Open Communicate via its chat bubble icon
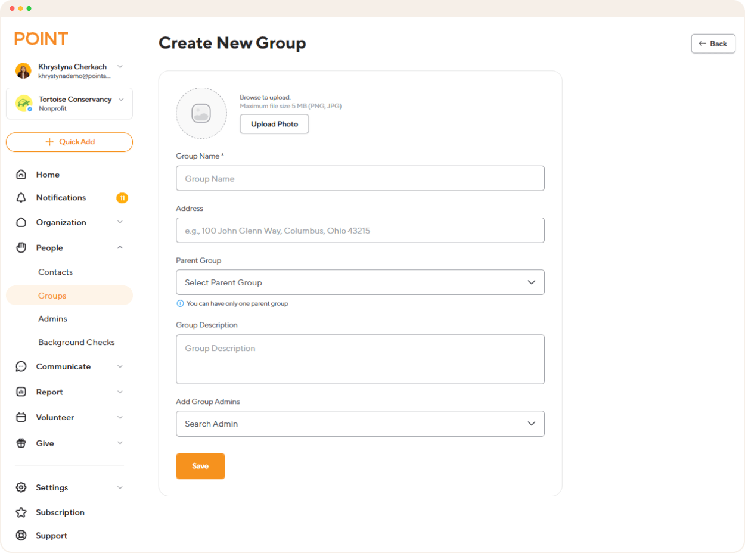The image size is (745, 553). click(x=21, y=366)
